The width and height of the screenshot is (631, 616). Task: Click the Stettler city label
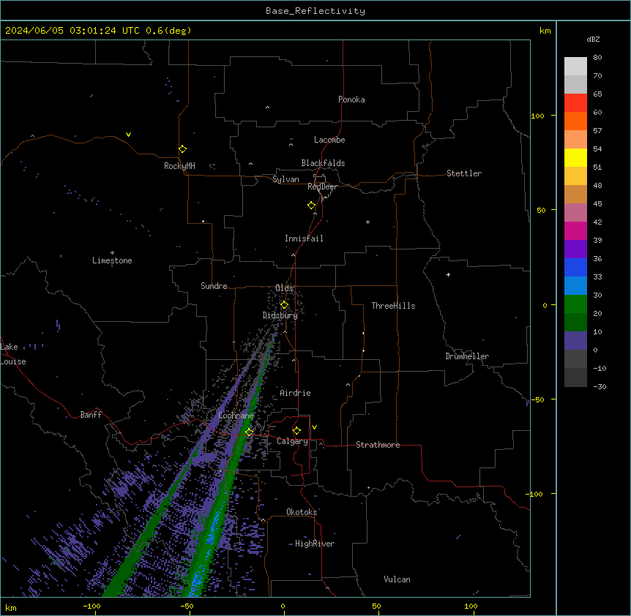(x=464, y=173)
